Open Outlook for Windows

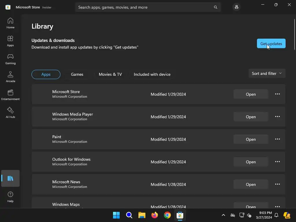(251, 162)
